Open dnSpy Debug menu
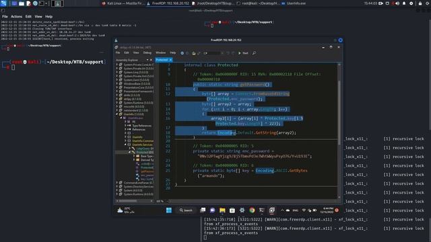Viewport: 431px width, 242px height. 147,52
